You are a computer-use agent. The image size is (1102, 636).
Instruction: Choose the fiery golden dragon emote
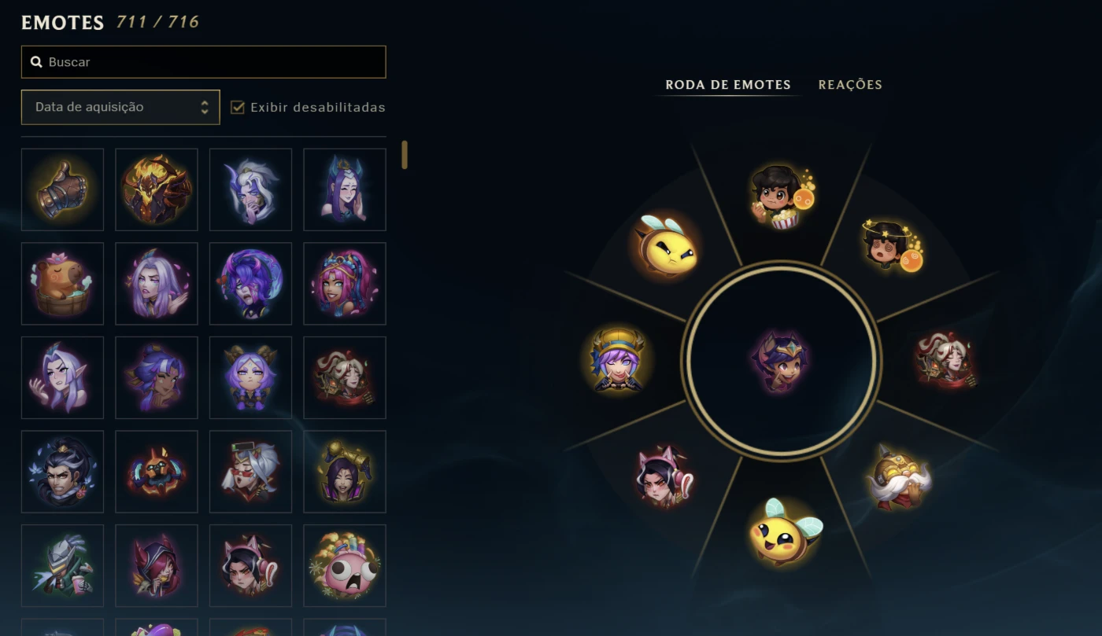tap(157, 189)
